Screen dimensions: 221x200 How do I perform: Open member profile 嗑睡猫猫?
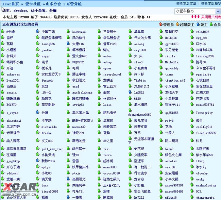[x=13, y=98]
